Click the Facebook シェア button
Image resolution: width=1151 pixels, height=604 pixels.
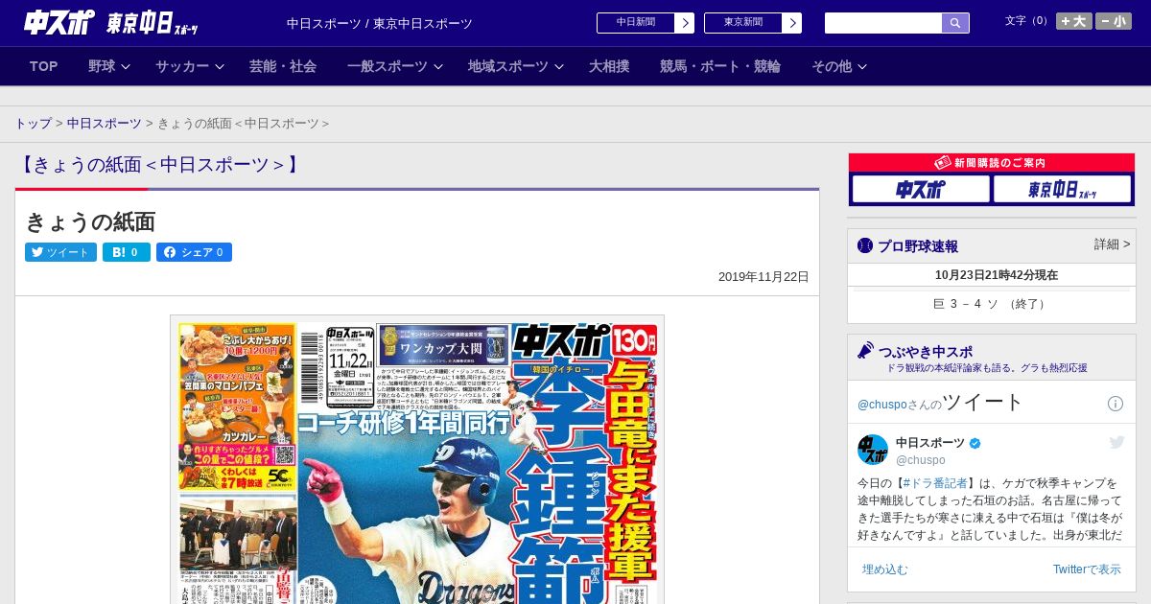click(194, 252)
